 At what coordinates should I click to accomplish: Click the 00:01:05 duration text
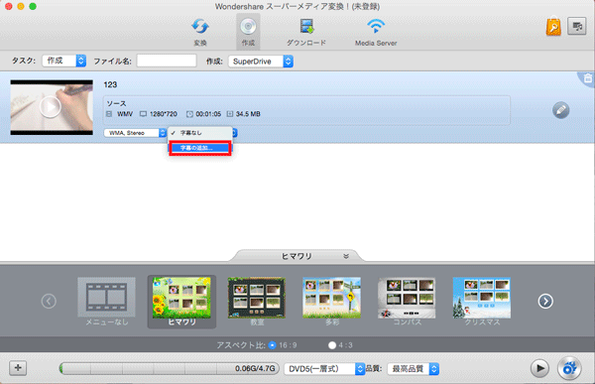coord(208,114)
